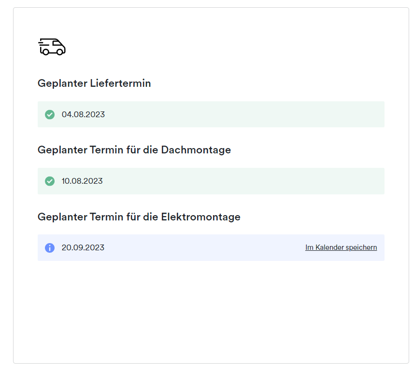Click the Geplanter Termin für die Dachmontage heading
413x368 pixels.
(x=134, y=150)
